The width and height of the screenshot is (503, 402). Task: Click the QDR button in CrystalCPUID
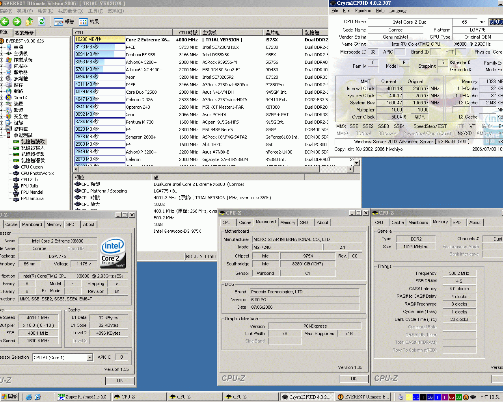(x=419, y=117)
